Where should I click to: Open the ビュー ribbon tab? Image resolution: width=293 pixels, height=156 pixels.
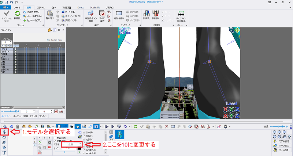coord(53,8)
